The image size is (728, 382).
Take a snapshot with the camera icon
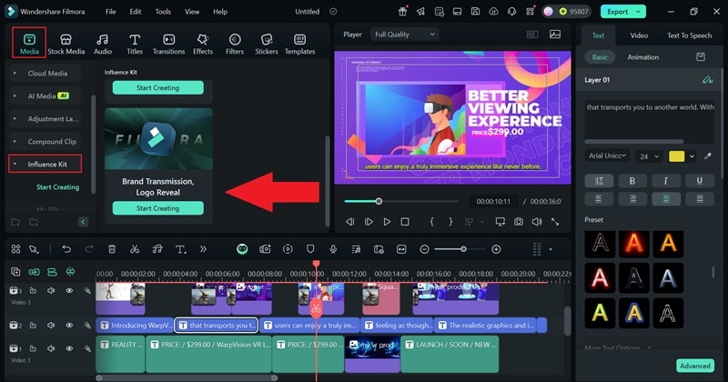click(519, 222)
